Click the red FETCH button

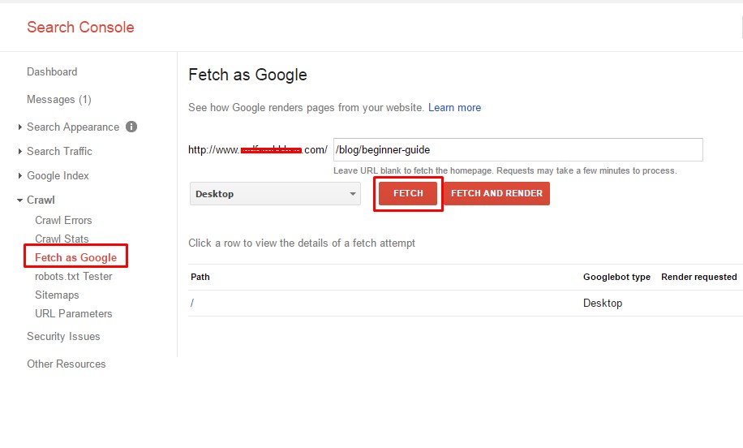(408, 193)
